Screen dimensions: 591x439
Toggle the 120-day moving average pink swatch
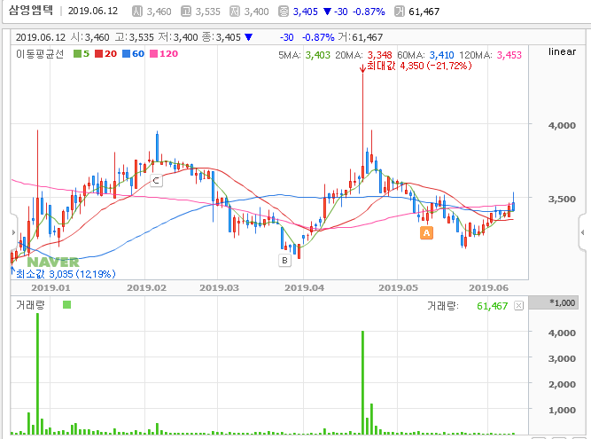154,54
